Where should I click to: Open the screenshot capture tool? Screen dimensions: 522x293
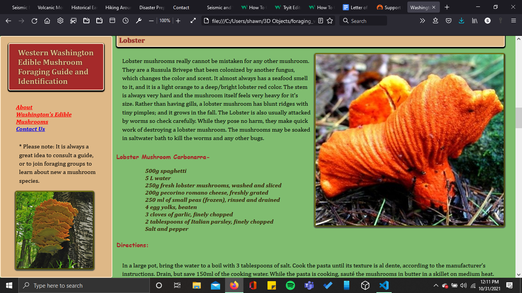pos(73,21)
